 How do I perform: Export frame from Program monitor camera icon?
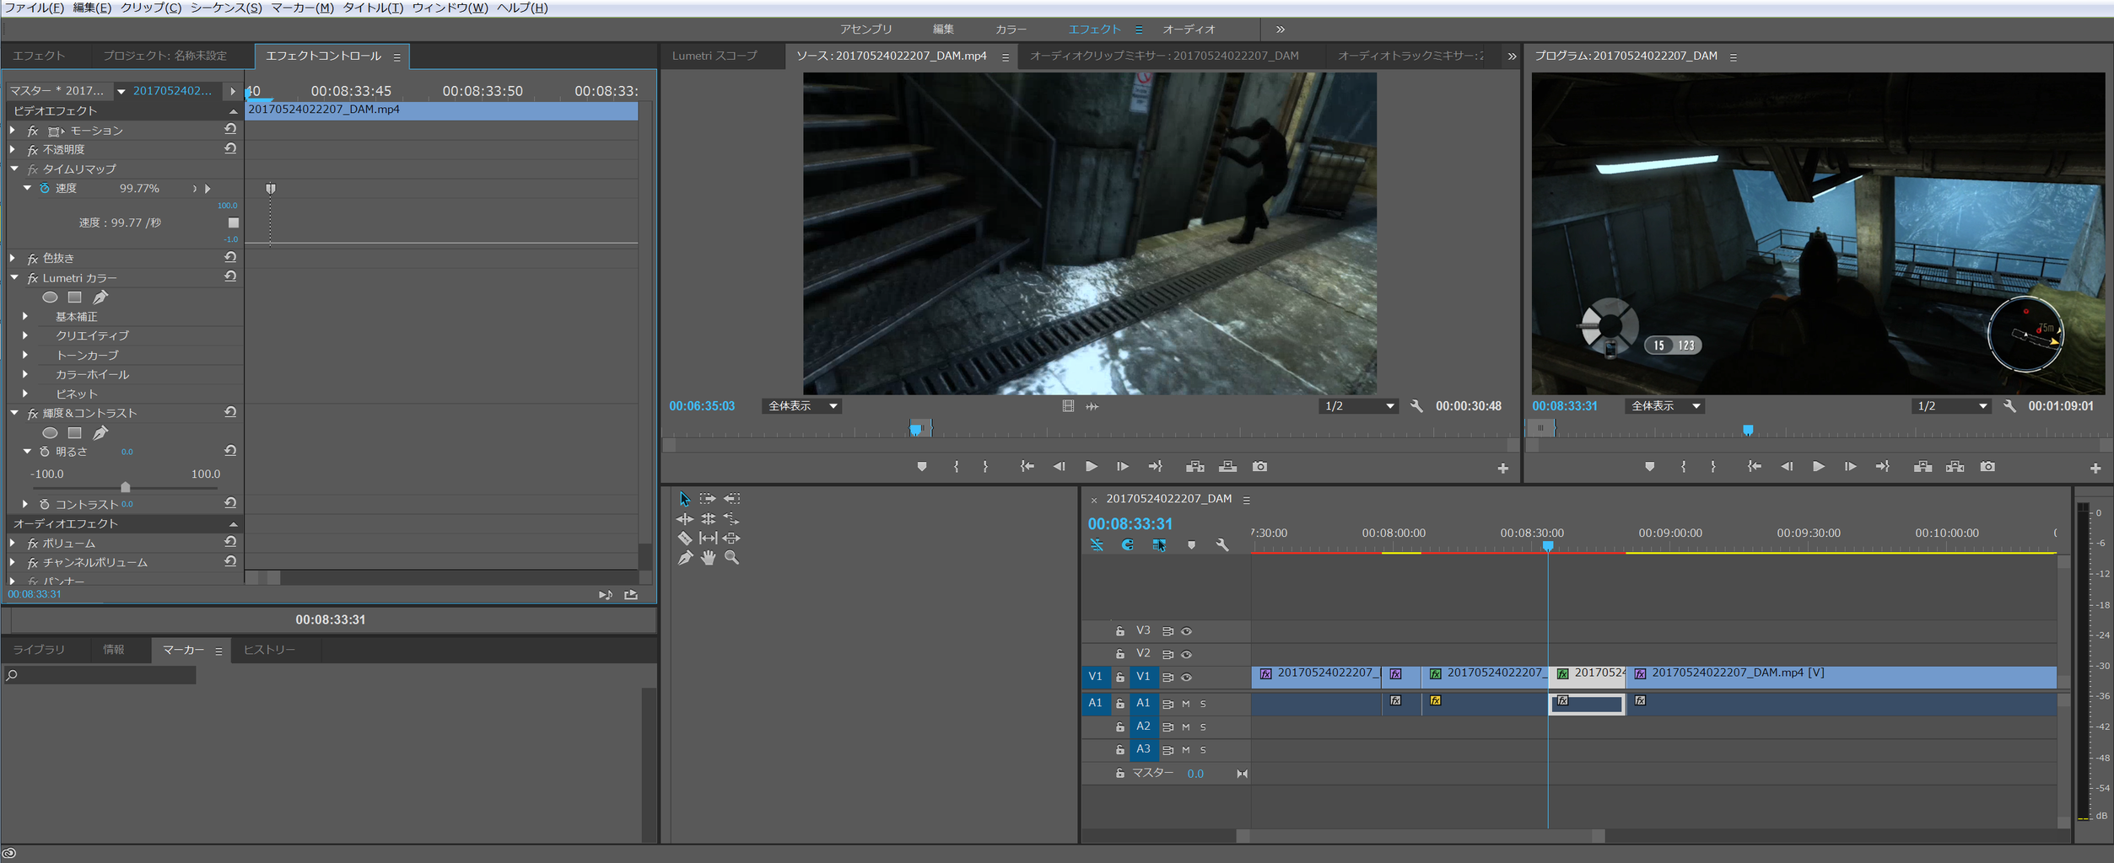pos(1987,466)
